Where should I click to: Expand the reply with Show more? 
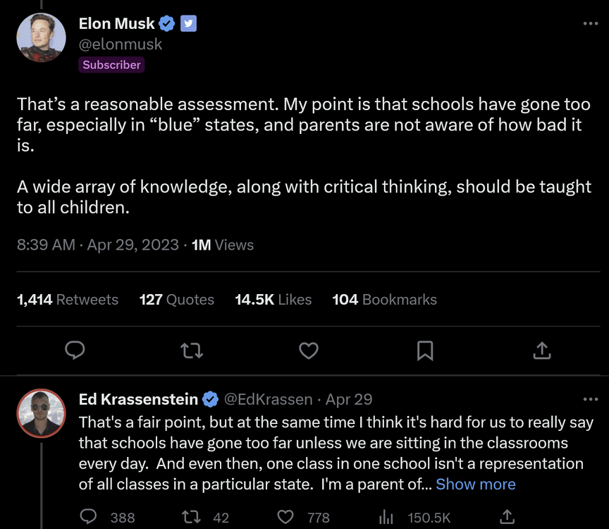[476, 485]
